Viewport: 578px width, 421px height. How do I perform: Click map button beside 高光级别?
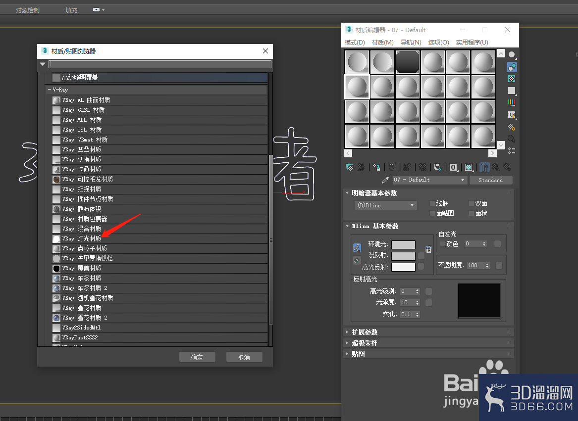429,291
